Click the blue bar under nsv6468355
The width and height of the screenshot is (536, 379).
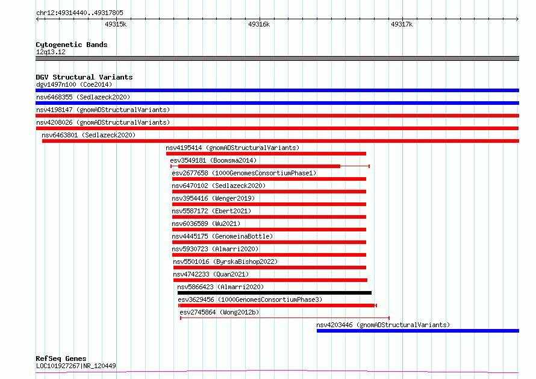277,103
